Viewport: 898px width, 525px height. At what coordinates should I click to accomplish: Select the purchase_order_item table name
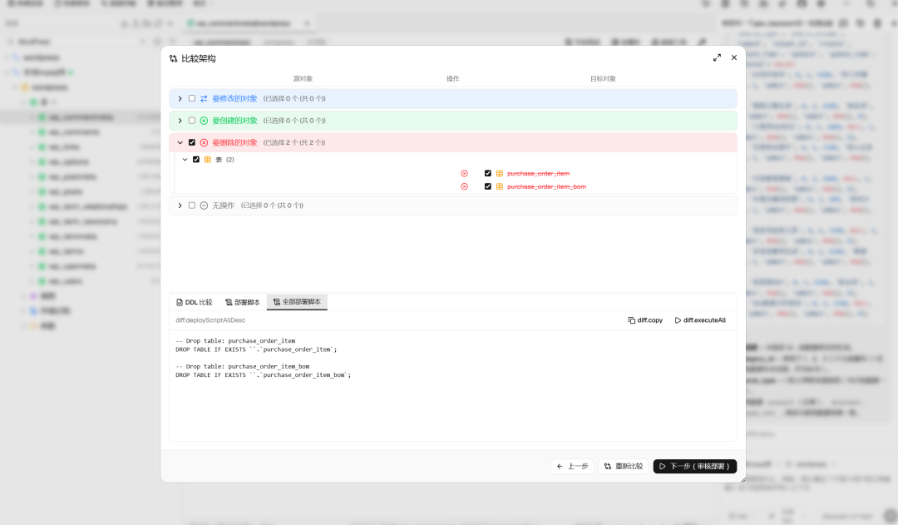pos(538,174)
